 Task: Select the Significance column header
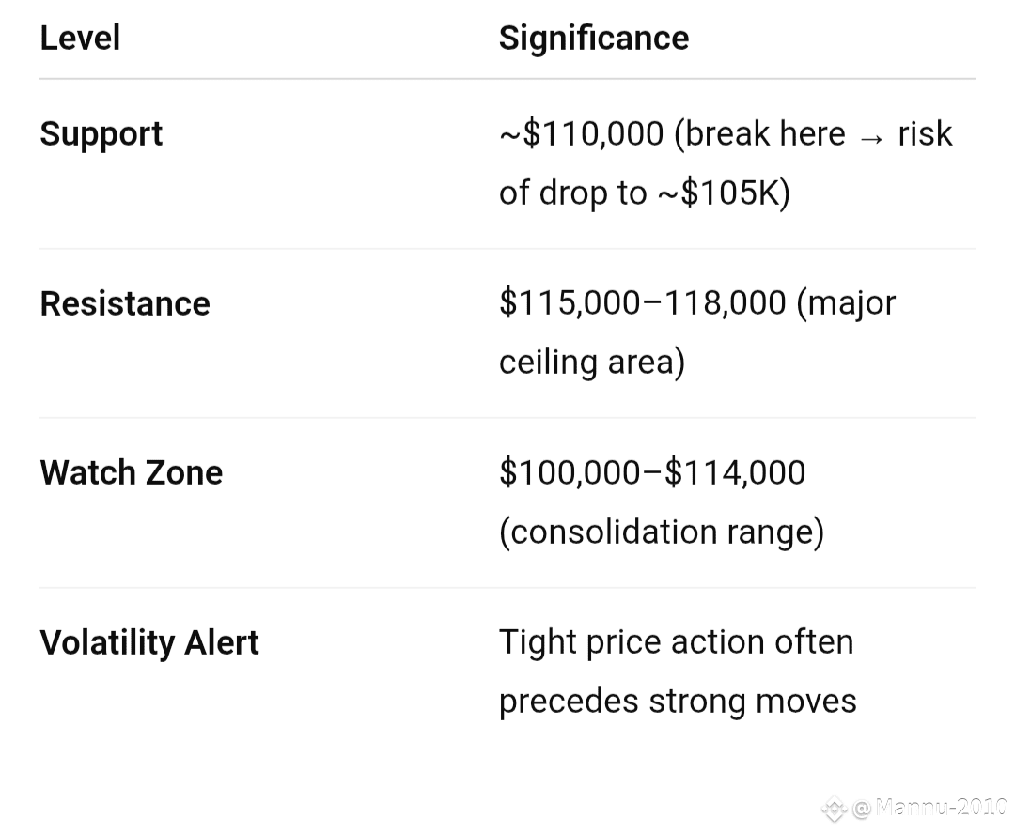pos(594,39)
